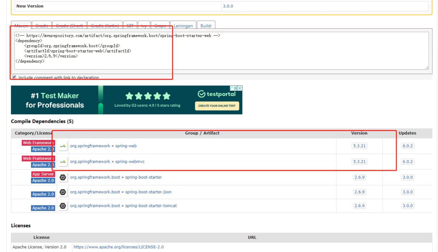Open New Version 3.0.0 link
438x252 pixels.
click(228, 6)
